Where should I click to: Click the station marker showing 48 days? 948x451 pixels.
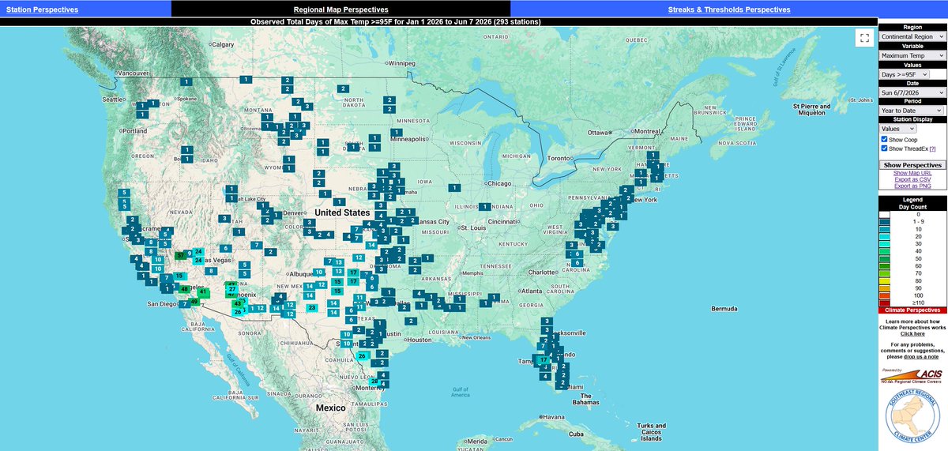pos(184,289)
